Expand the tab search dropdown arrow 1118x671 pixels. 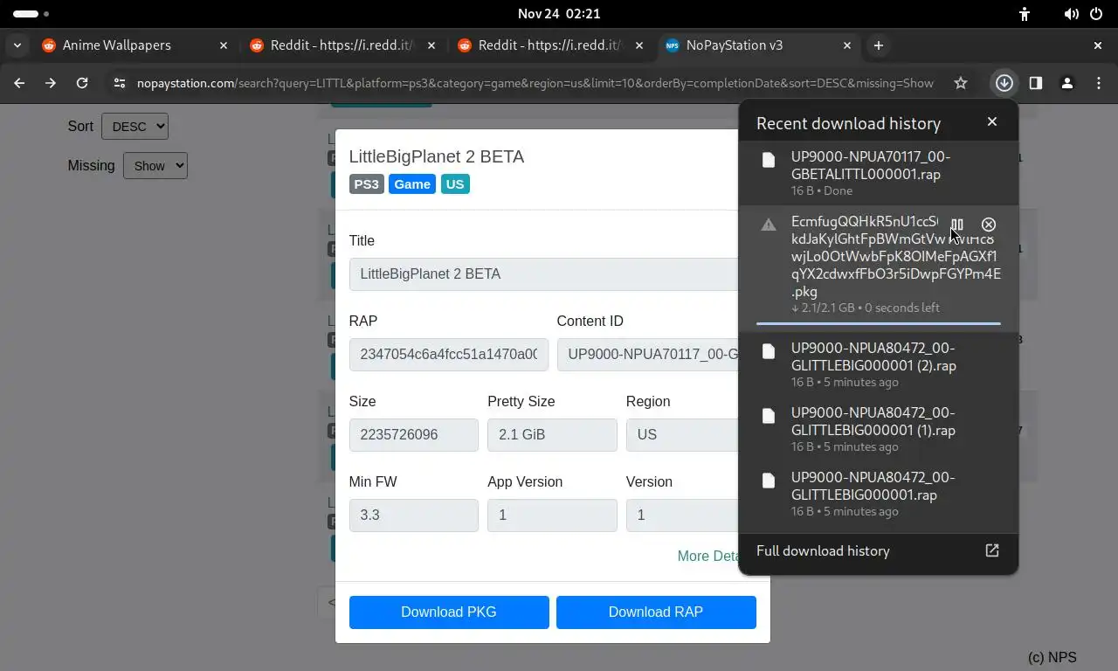click(17, 45)
